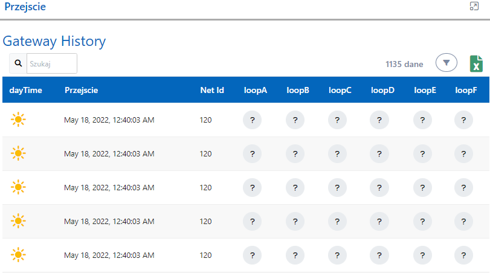Screen dimensions: 490x273
Task: Click loopA question mark in first row
Action: coord(252,120)
